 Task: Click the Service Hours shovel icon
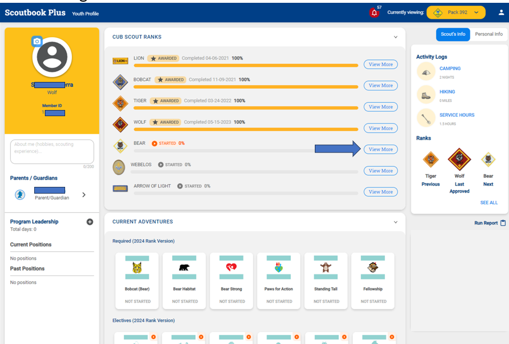426,118
